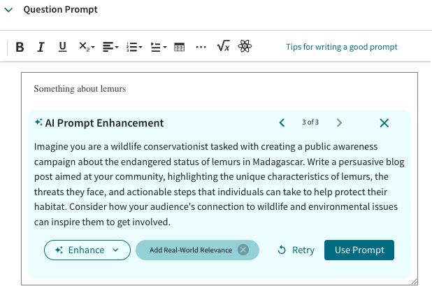Click the enhanced prompt paragraph text

[x=219, y=184]
